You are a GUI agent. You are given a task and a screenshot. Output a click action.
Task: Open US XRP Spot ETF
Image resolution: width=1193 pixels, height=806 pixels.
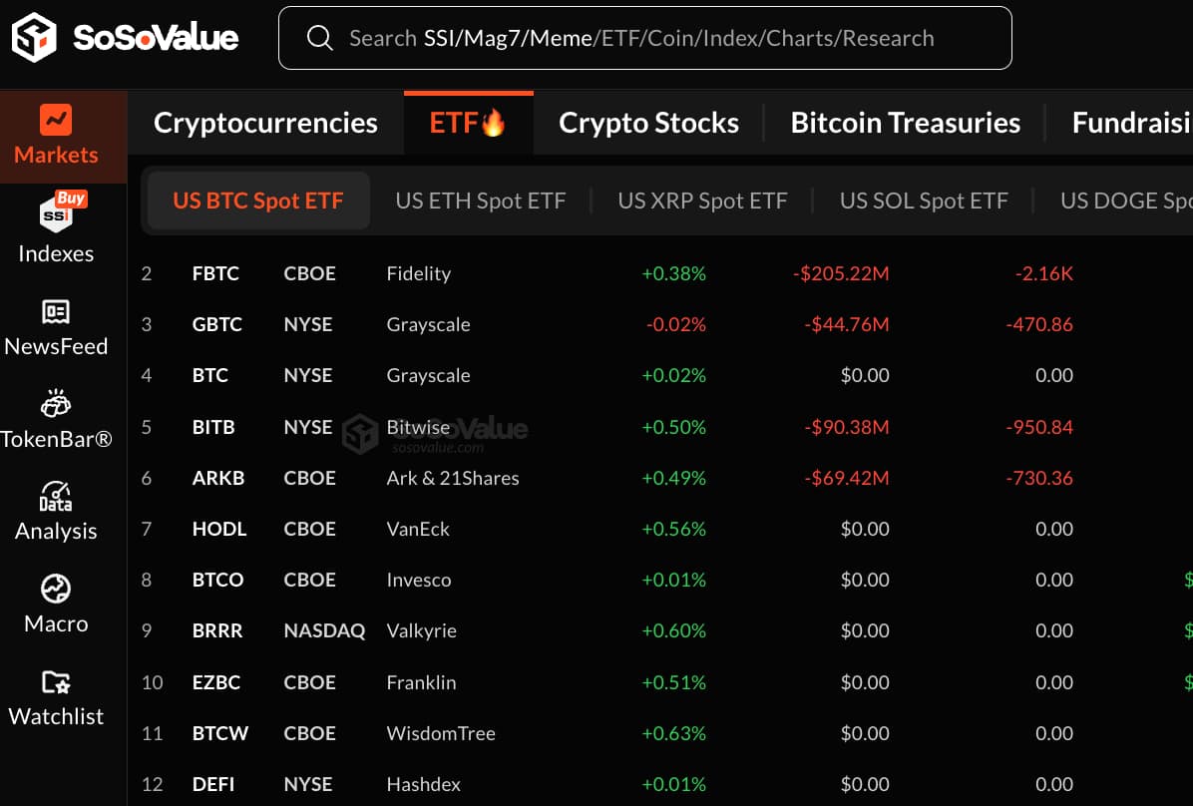point(702,200)
